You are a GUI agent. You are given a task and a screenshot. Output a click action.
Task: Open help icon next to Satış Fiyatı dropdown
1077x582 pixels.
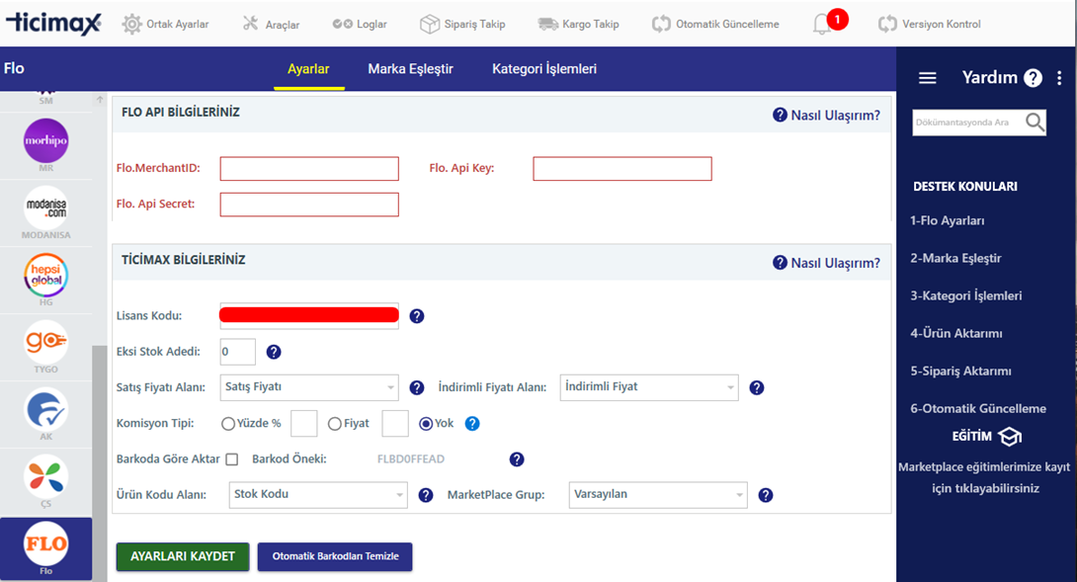point(416,387)
